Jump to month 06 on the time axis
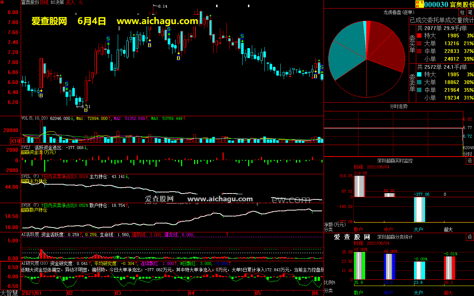Screen dimensions: 474x296 click(316, 293)
